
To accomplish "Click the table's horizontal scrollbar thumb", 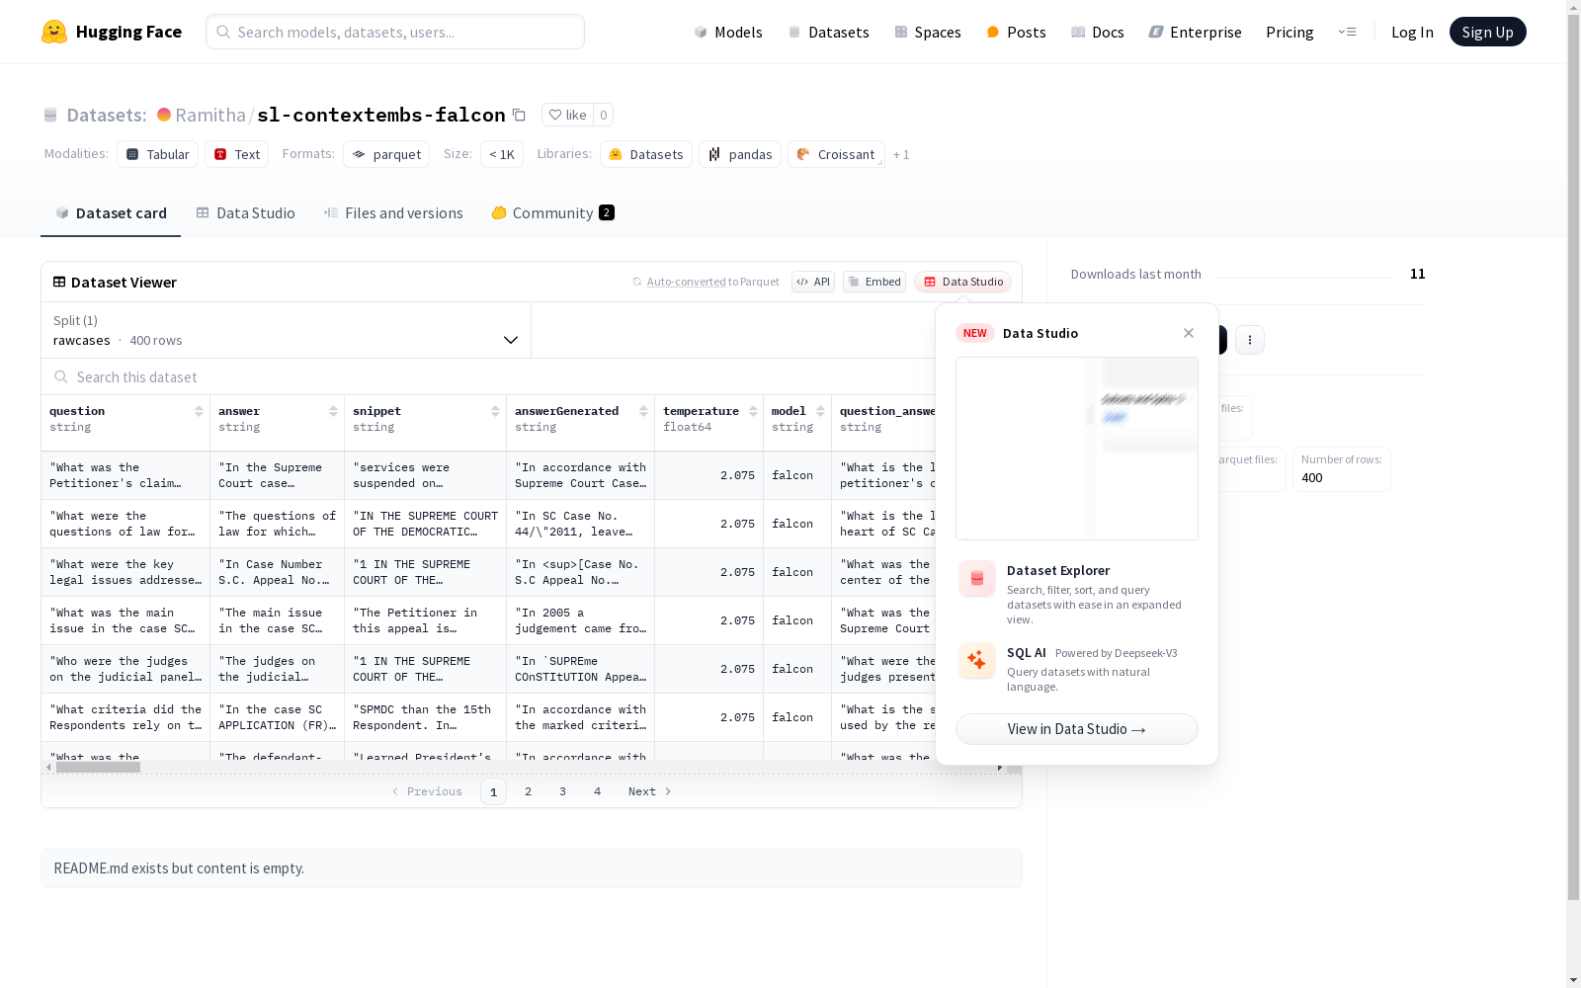I will click(x=98, y=767).
